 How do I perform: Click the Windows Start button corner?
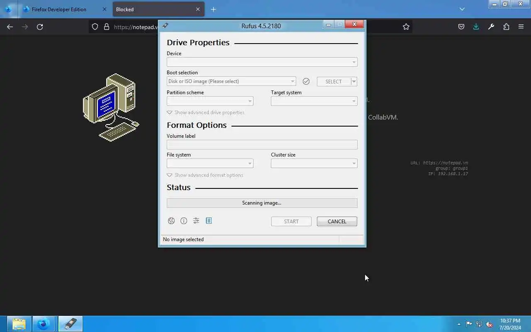tap(3, 324)
